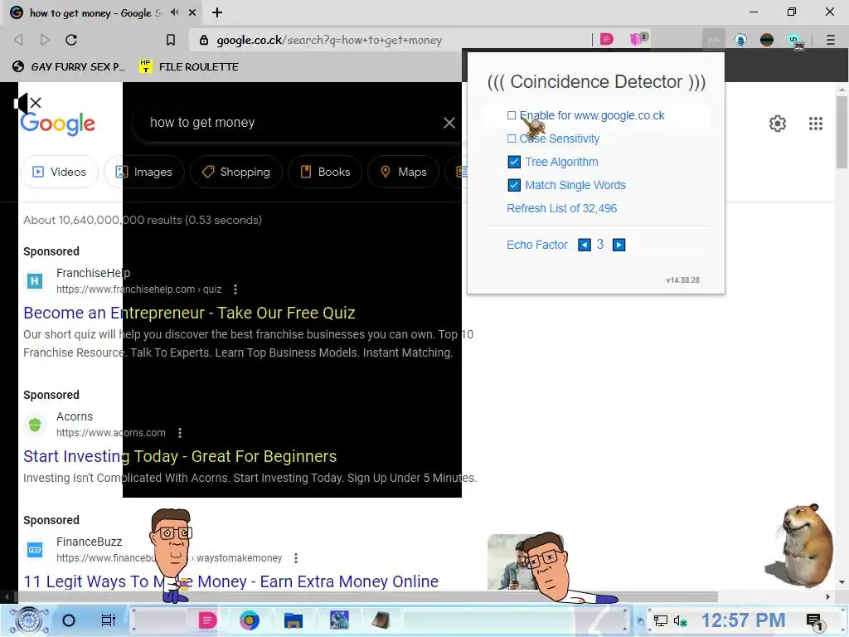This screenshot has height=637, width=849.
Task: Select the 'how to get money' browser tab
Action: 103,12
